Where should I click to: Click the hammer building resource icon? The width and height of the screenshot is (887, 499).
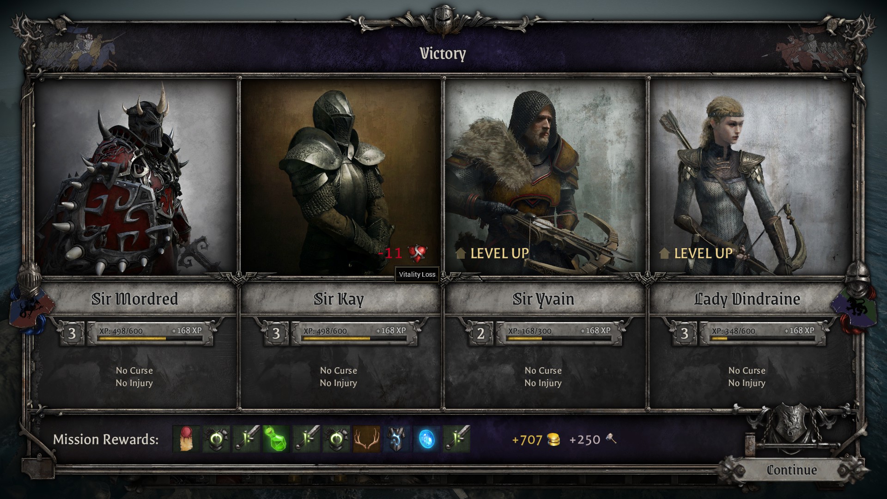[611, 438]
